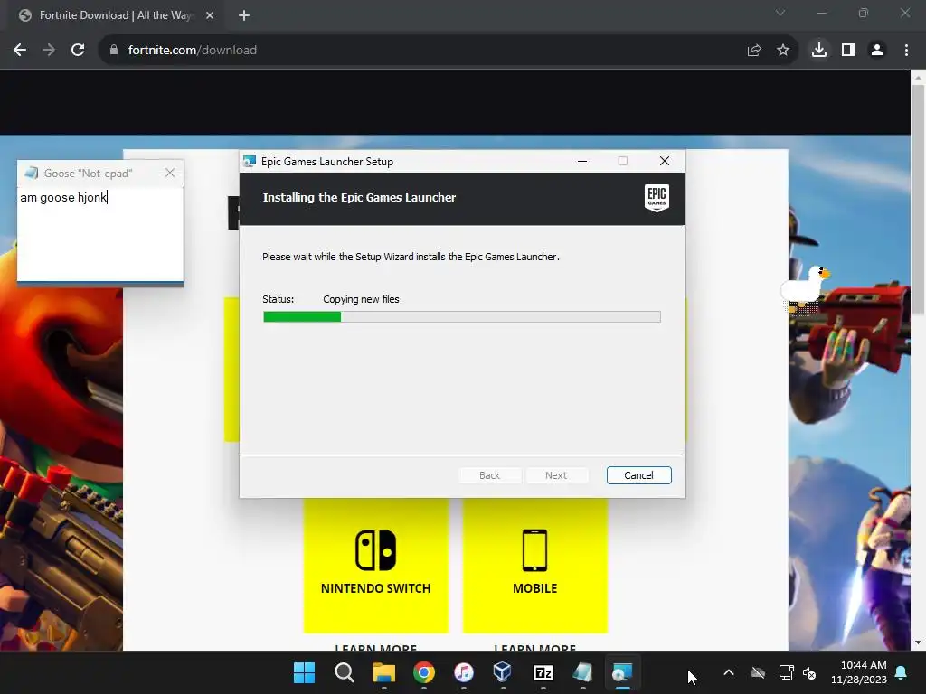This screenshot has height=694, width=926.
Task: Show hidden system tray icons
Action: coord(729,672)
